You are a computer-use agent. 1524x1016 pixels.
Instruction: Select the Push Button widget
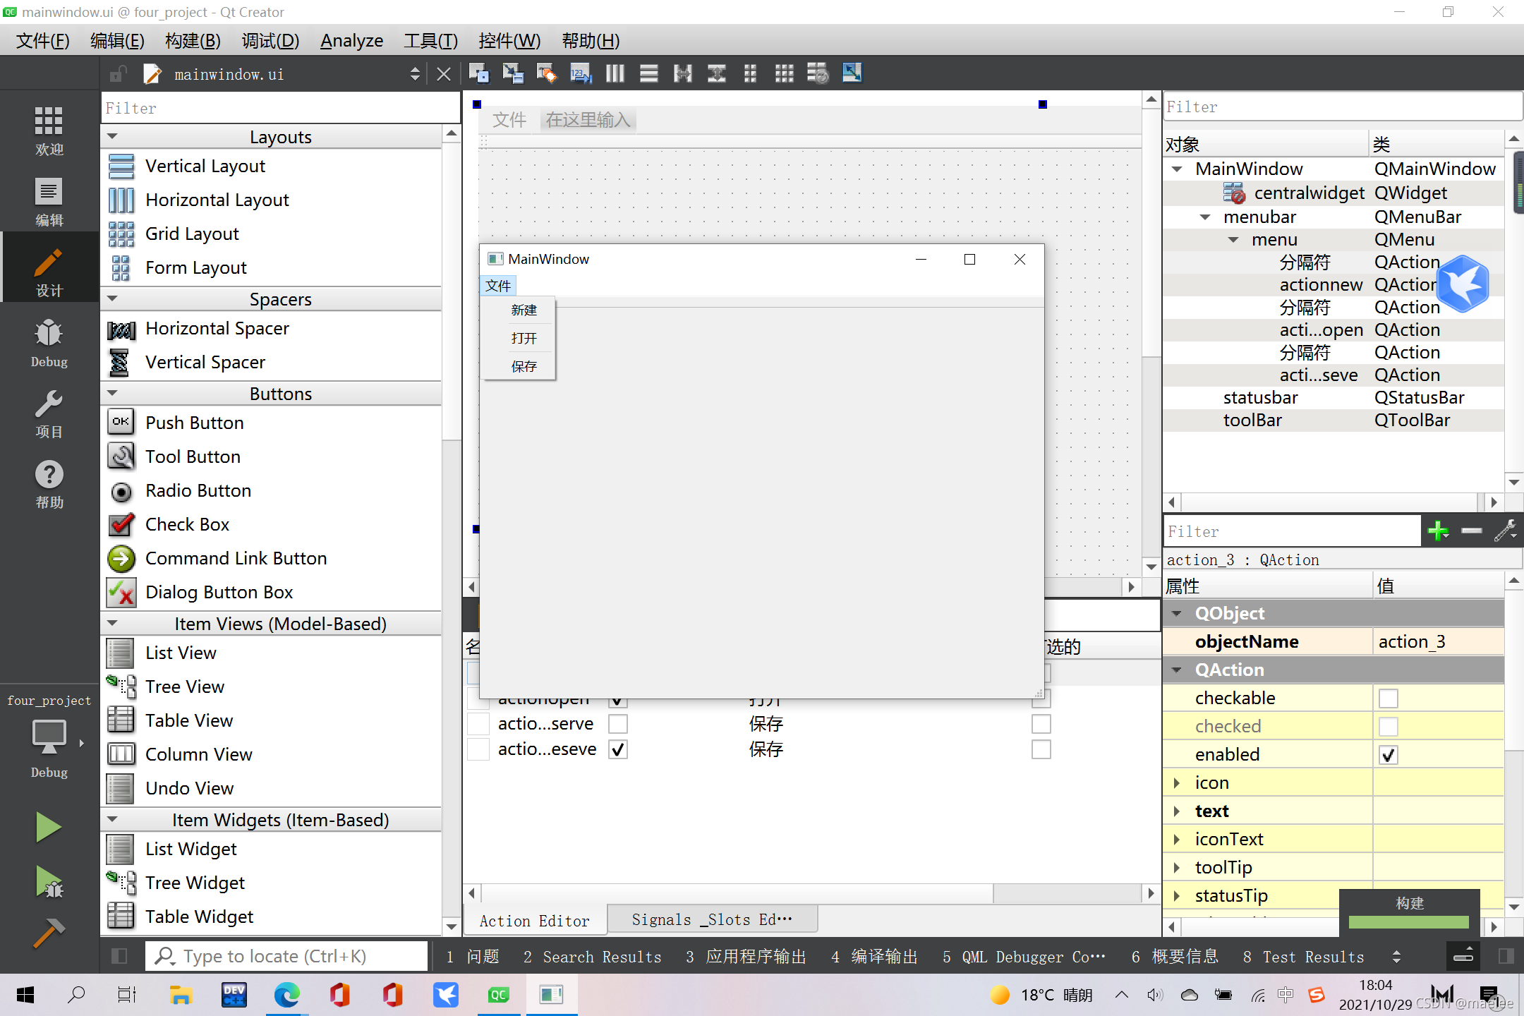click(x=194, y=423)
